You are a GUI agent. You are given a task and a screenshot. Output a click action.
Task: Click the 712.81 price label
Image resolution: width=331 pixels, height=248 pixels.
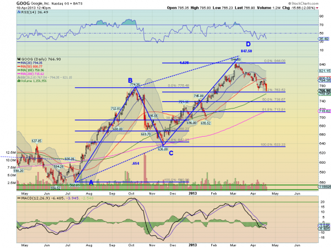(116, 109)
